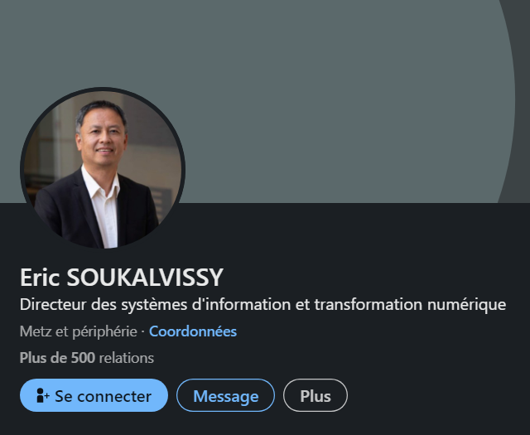Click the bold "Plus de 500" count

tap(57, 358)
